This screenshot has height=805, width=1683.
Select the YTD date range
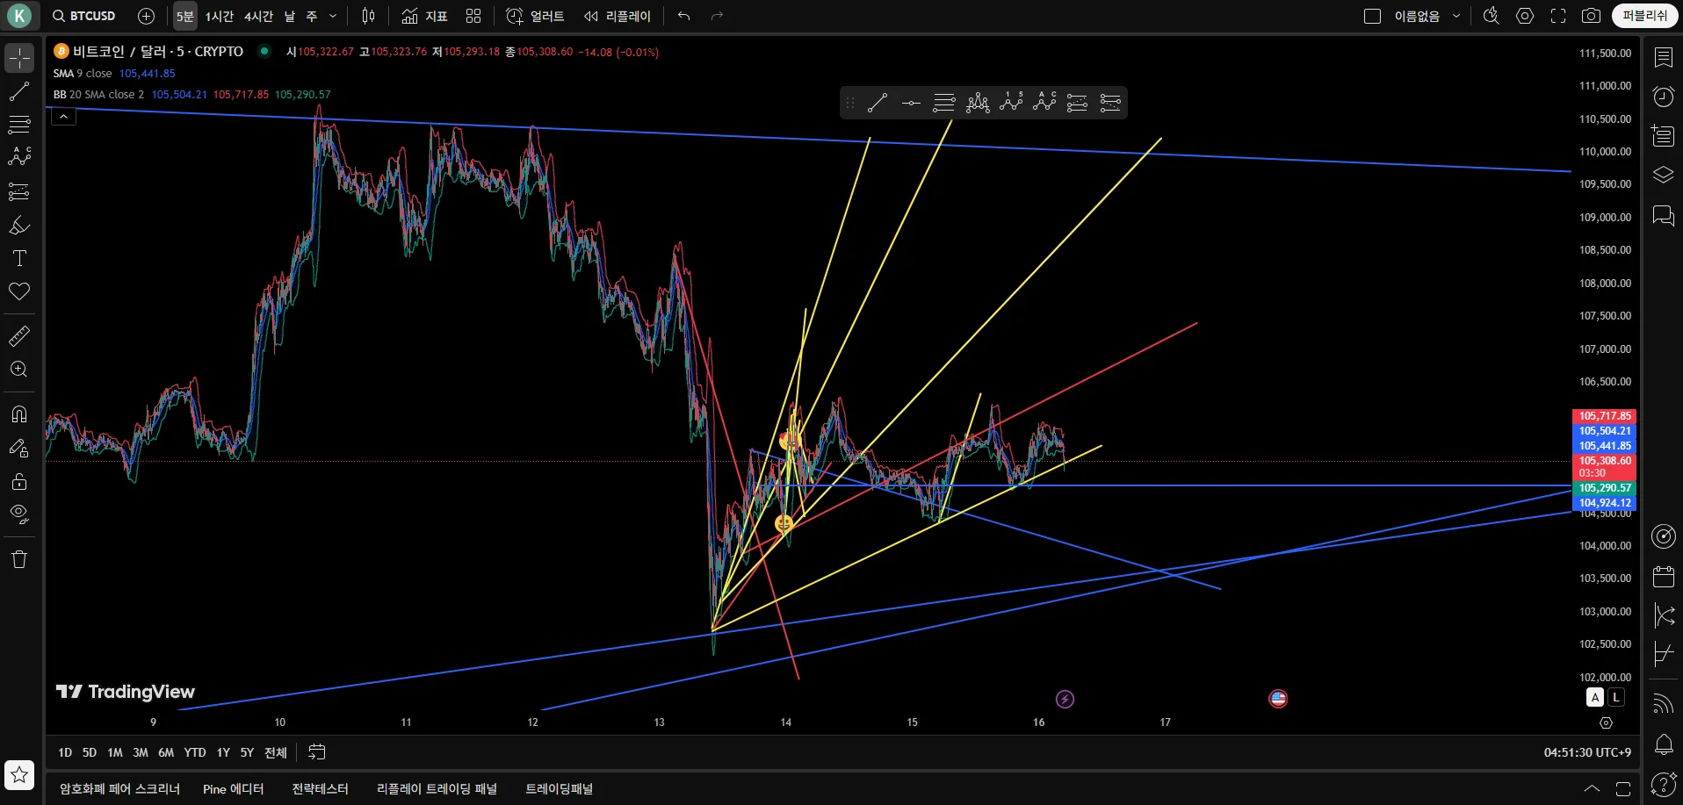194,752
